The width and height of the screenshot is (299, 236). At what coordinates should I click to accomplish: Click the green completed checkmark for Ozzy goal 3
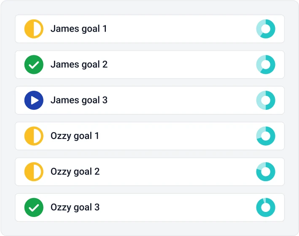pyautogui.click(x=34, y=207)
